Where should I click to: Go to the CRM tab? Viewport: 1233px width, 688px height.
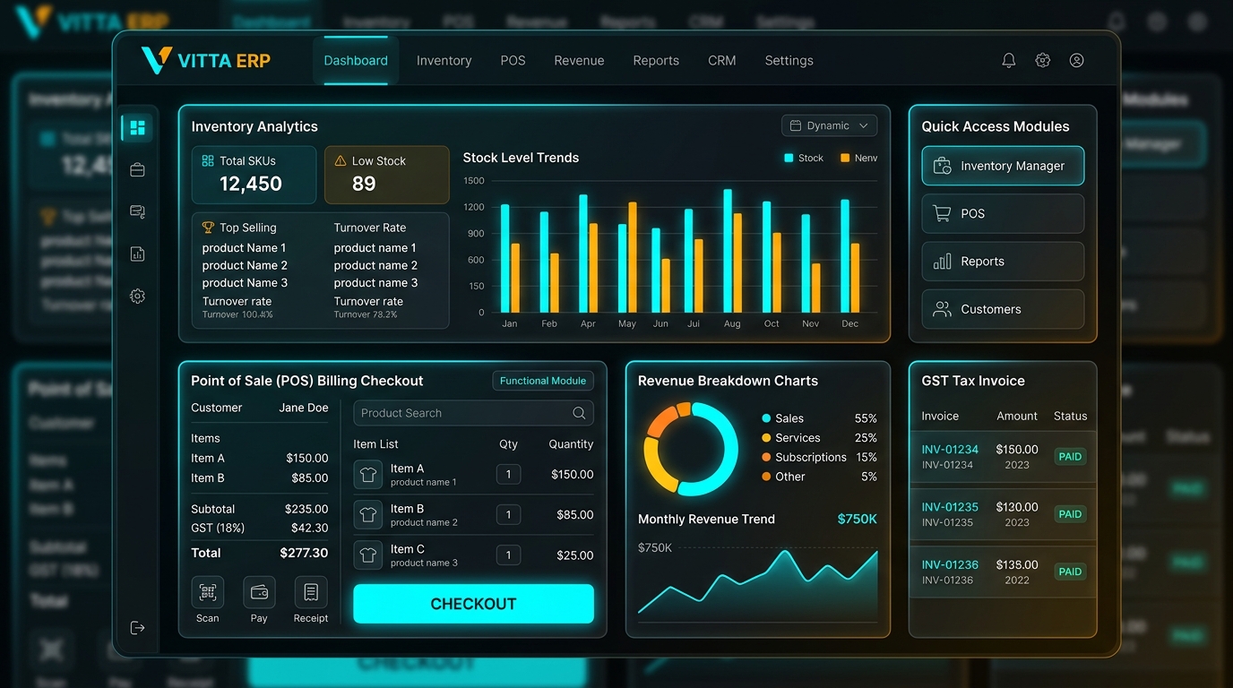(x=721, y=60)
